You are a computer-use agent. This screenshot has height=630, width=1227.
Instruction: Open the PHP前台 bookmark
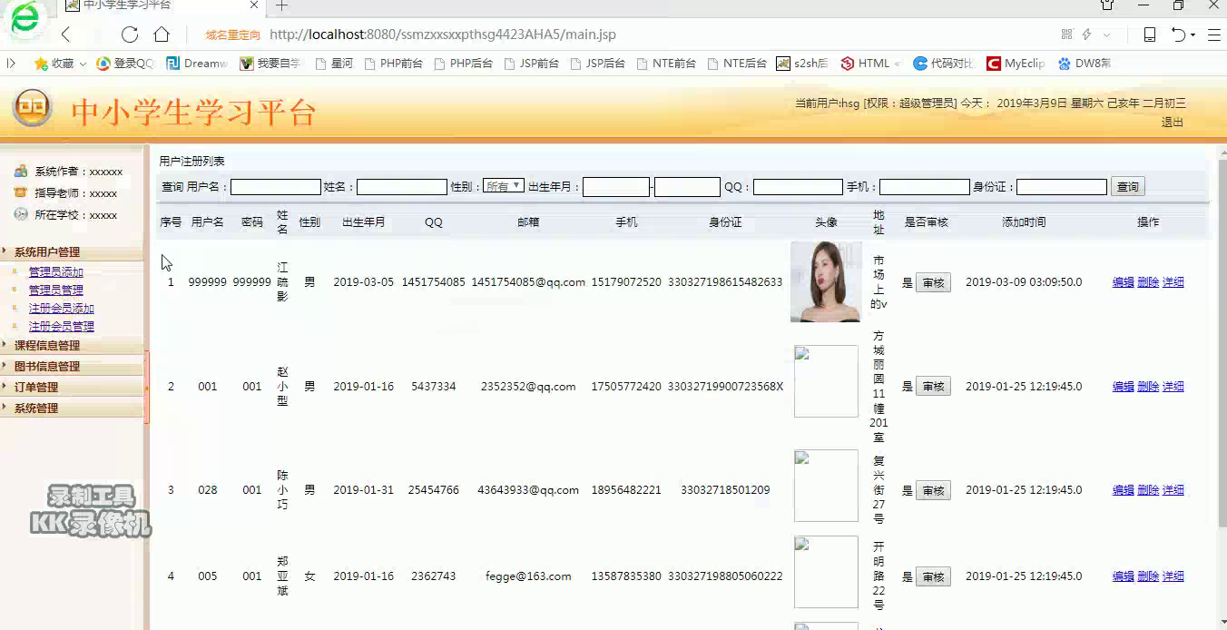coord(393,64)
